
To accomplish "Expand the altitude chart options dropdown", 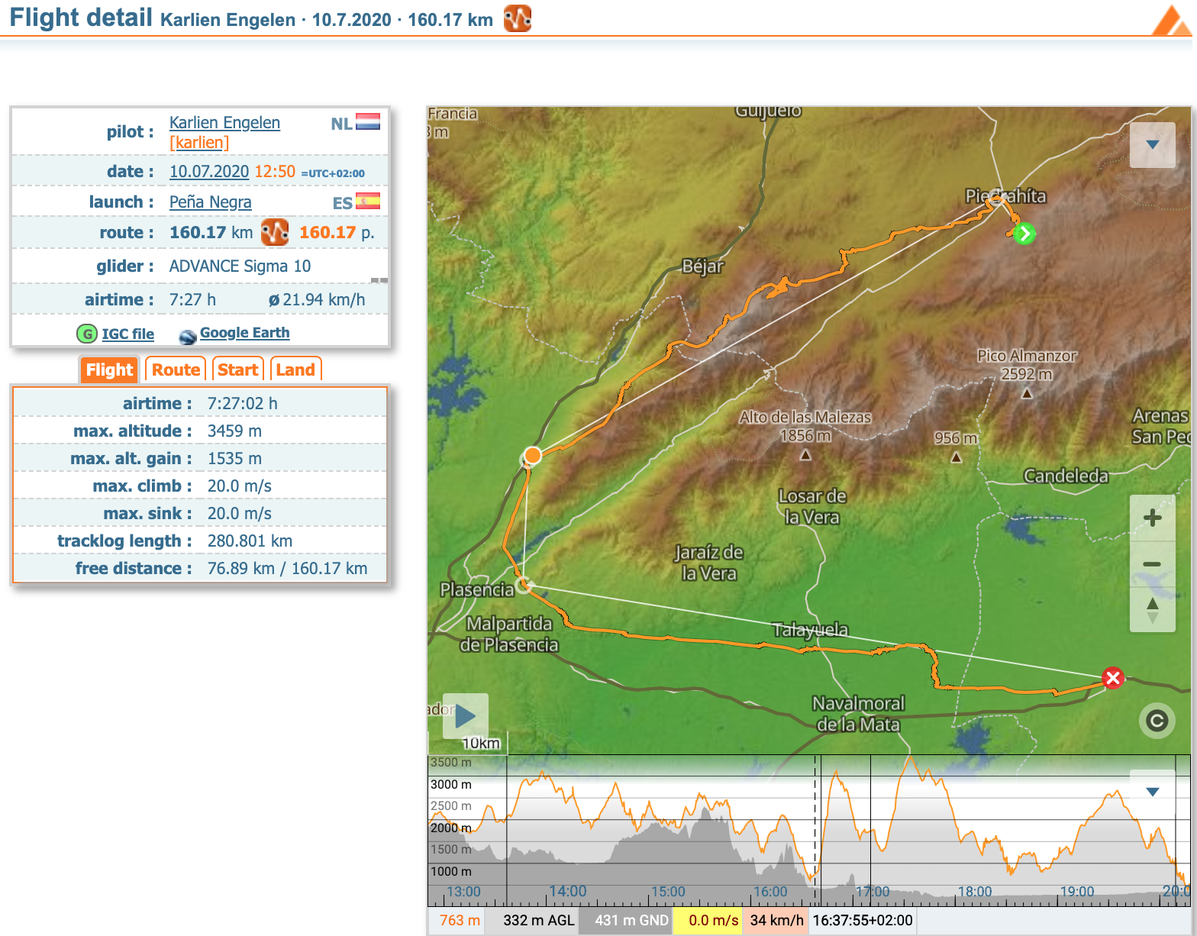I will [1152, 792].
